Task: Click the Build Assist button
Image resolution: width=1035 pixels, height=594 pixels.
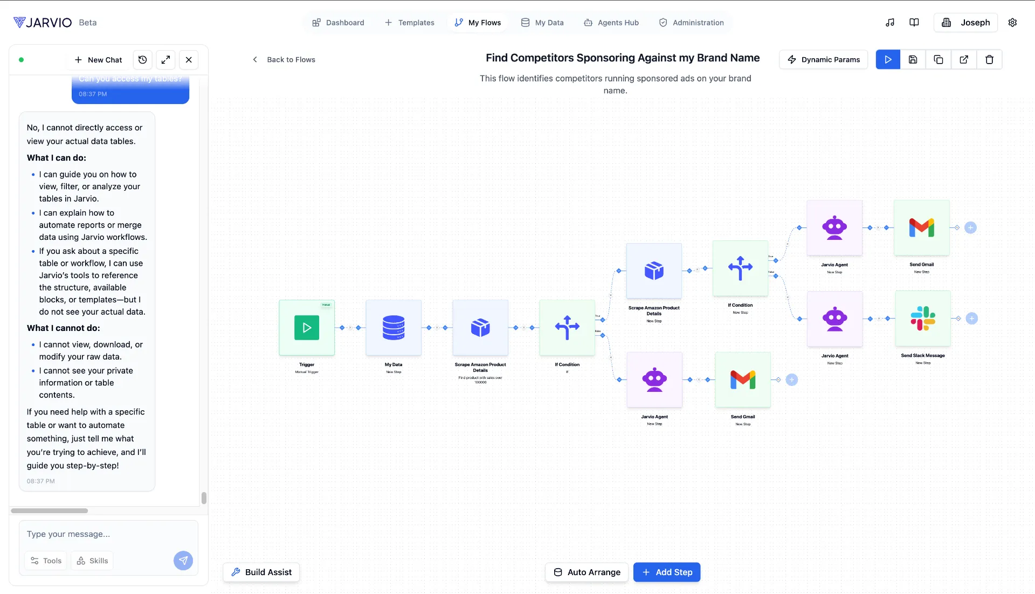Action: 261,572
